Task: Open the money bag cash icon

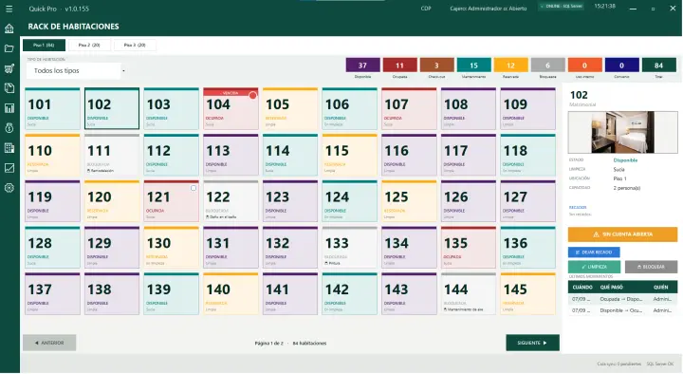Action: [9, 128]
